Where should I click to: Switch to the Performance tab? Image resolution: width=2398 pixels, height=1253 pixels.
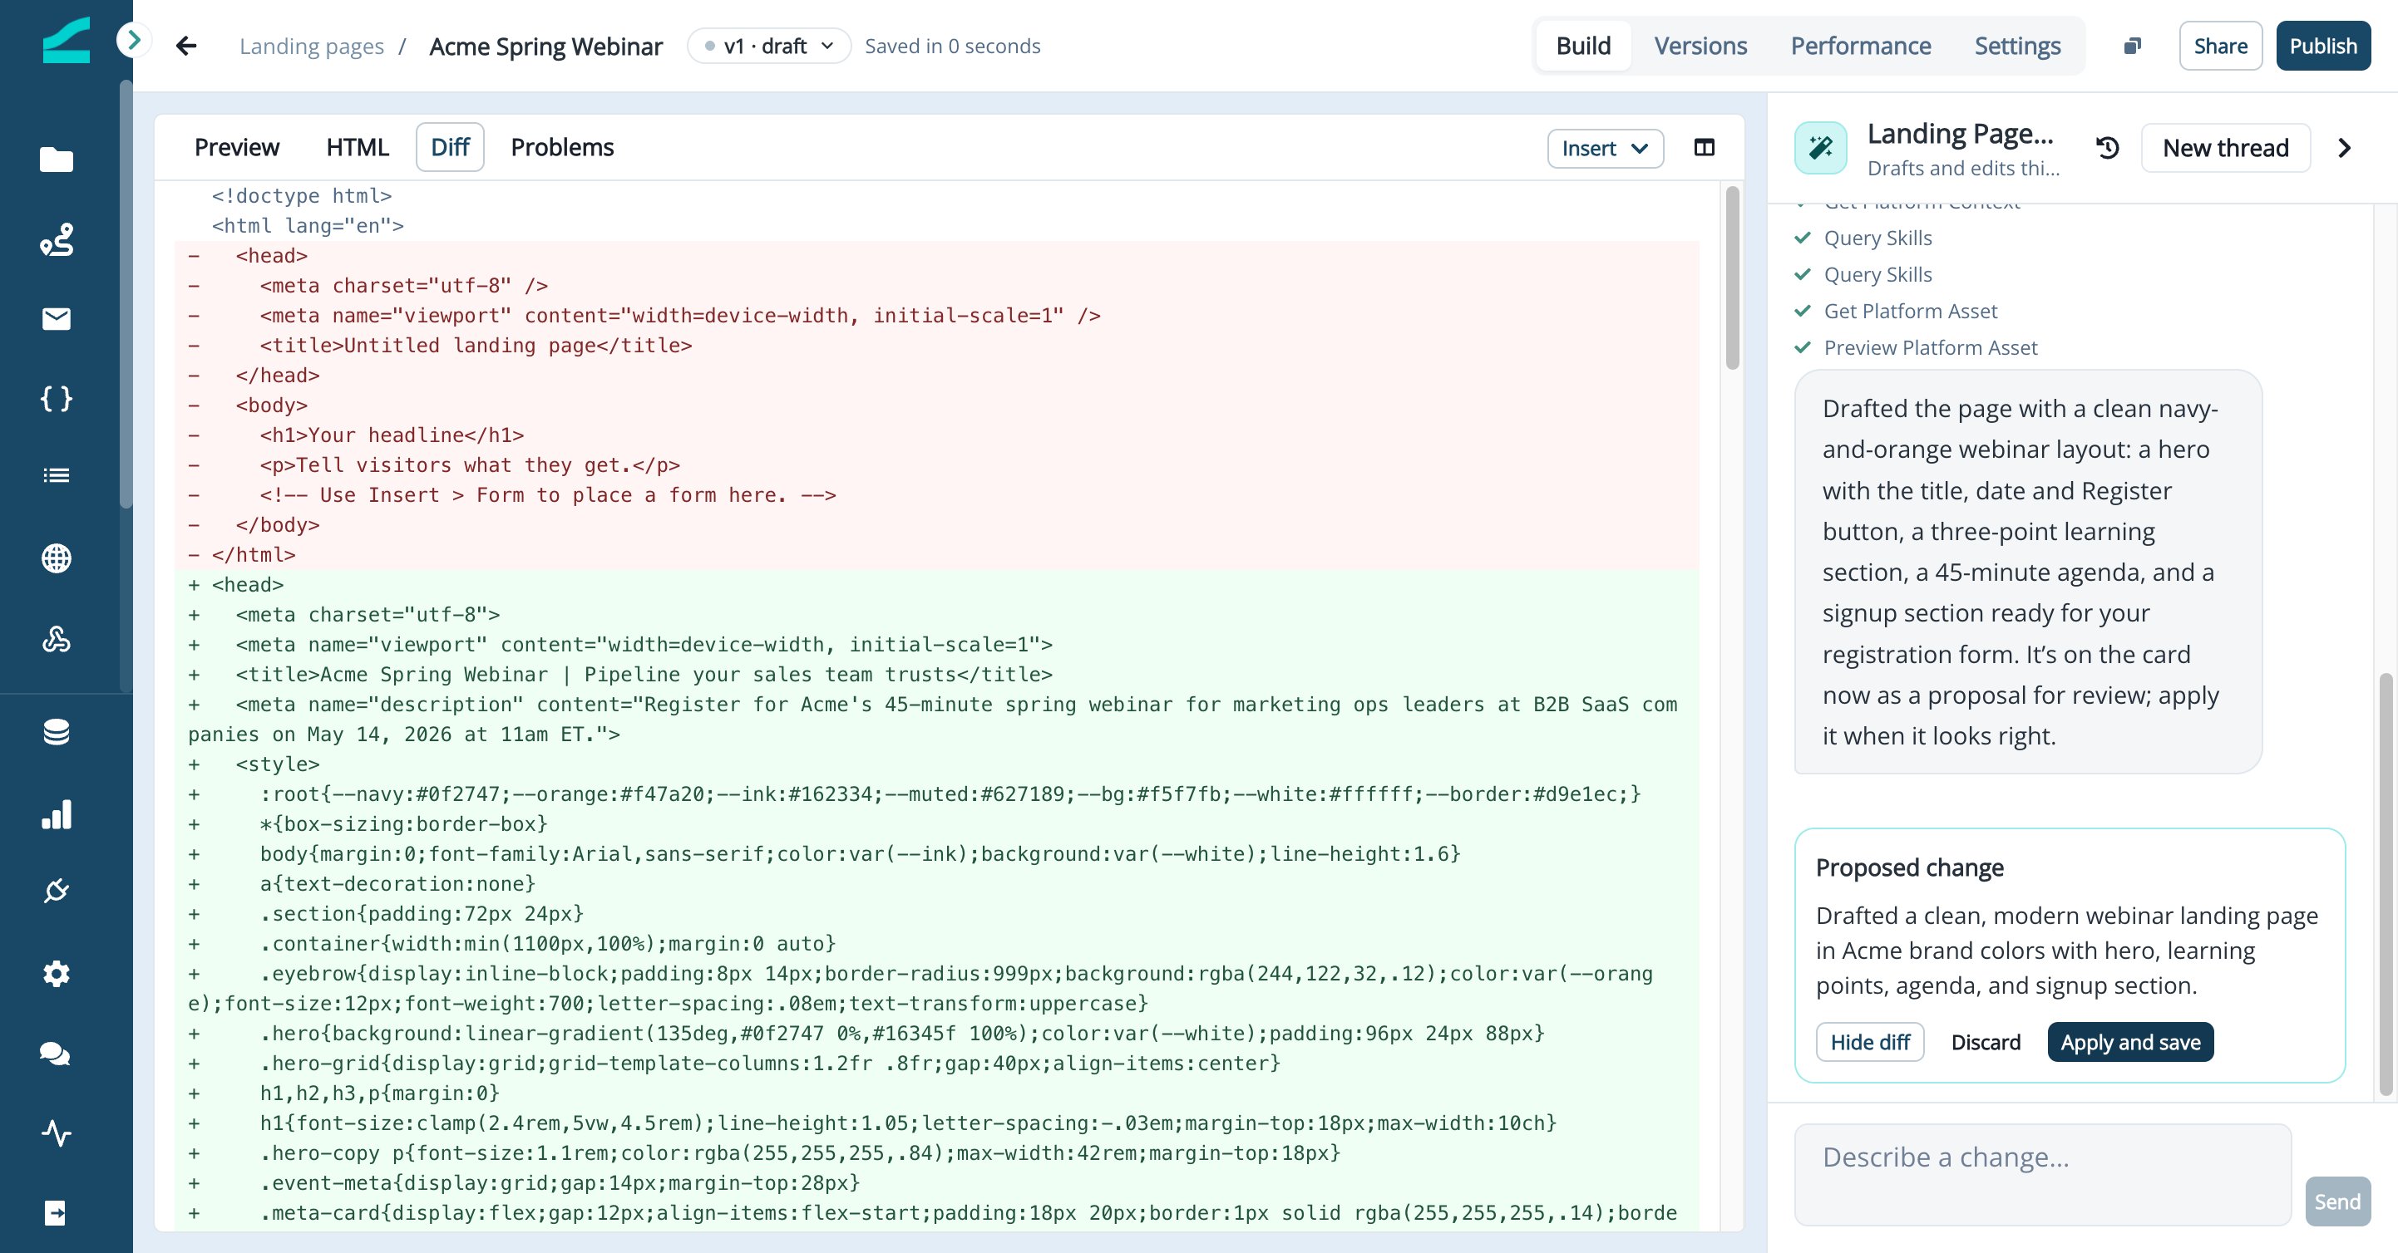point(1860,46)
